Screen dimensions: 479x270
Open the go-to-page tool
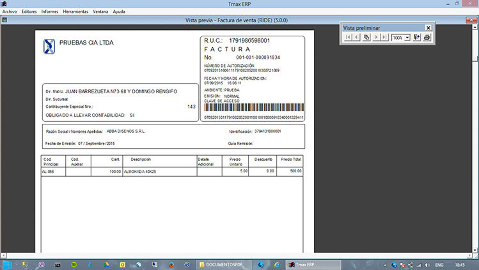(x=366, y=38)
